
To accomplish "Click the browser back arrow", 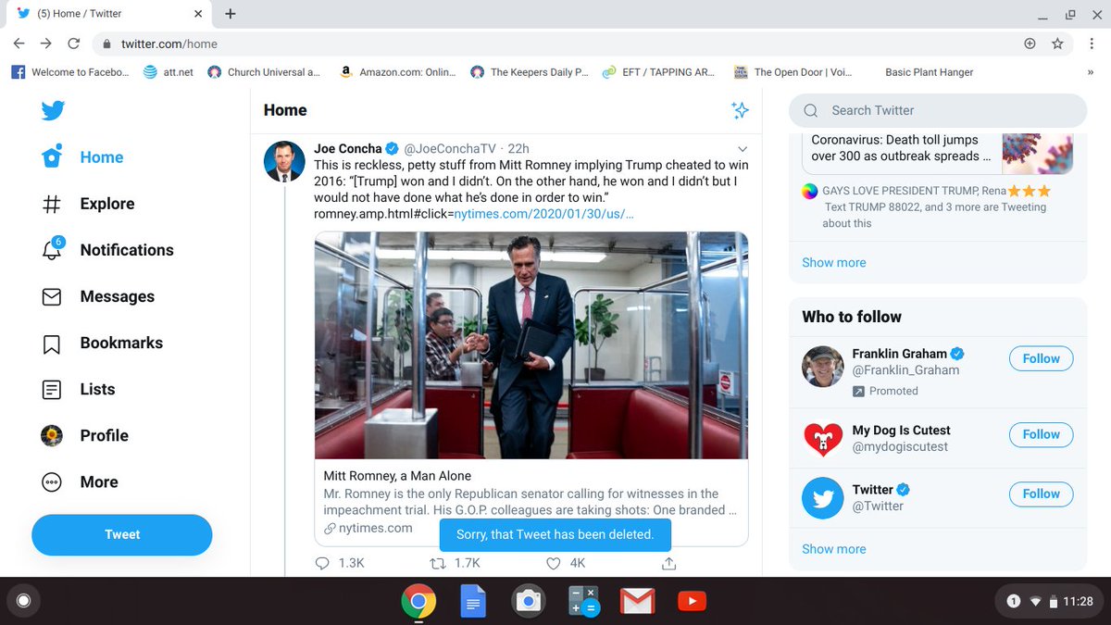I will [19, 44].
